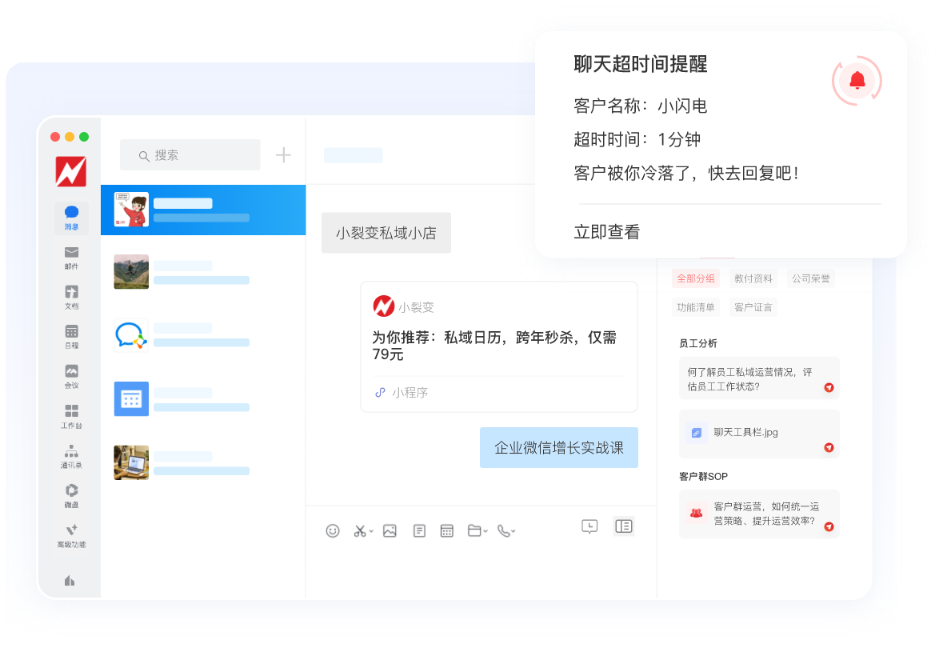The width and height of the screenshot is (943, 648).
Task: Click the 聊天超时间提醒 popup title
Action: pyautogui.click(x=641, y=64)
